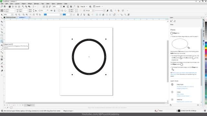Click the New document icon
207x116 pixels.
(x=2, y=6)
